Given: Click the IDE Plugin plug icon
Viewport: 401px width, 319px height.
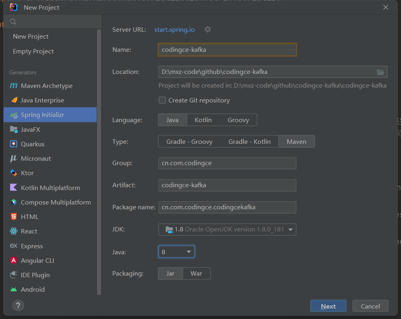Looking at the screenshot, I should coord(14,275).
